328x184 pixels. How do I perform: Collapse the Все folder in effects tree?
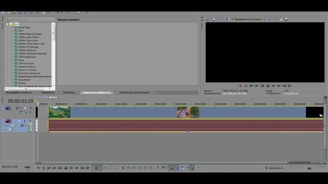7,24
